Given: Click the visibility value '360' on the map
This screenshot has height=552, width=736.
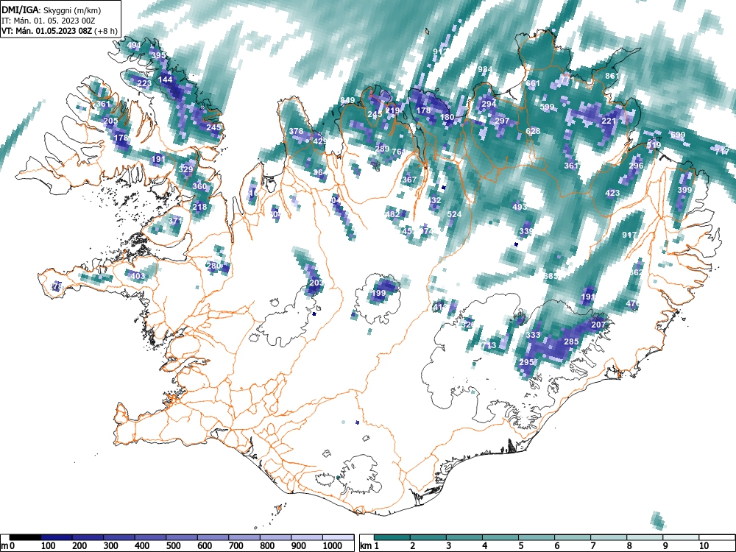Looking at the screenshot, I should point(199,186).
